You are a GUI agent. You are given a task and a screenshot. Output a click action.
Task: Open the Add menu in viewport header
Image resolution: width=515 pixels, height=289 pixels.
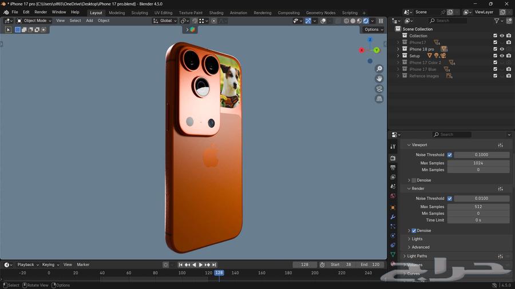[x=89, y=21]
